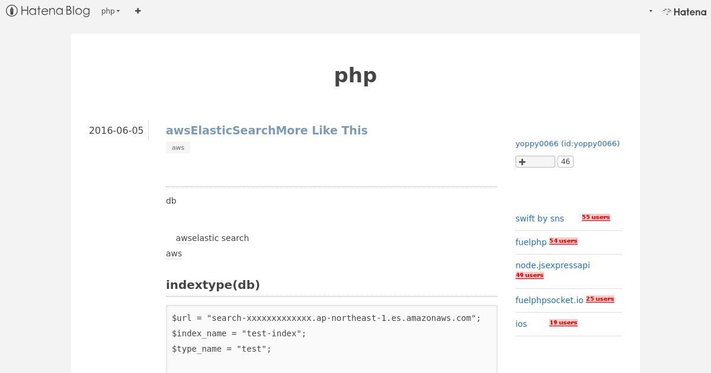Click the 46 subscriber count

tap(565, 162)
